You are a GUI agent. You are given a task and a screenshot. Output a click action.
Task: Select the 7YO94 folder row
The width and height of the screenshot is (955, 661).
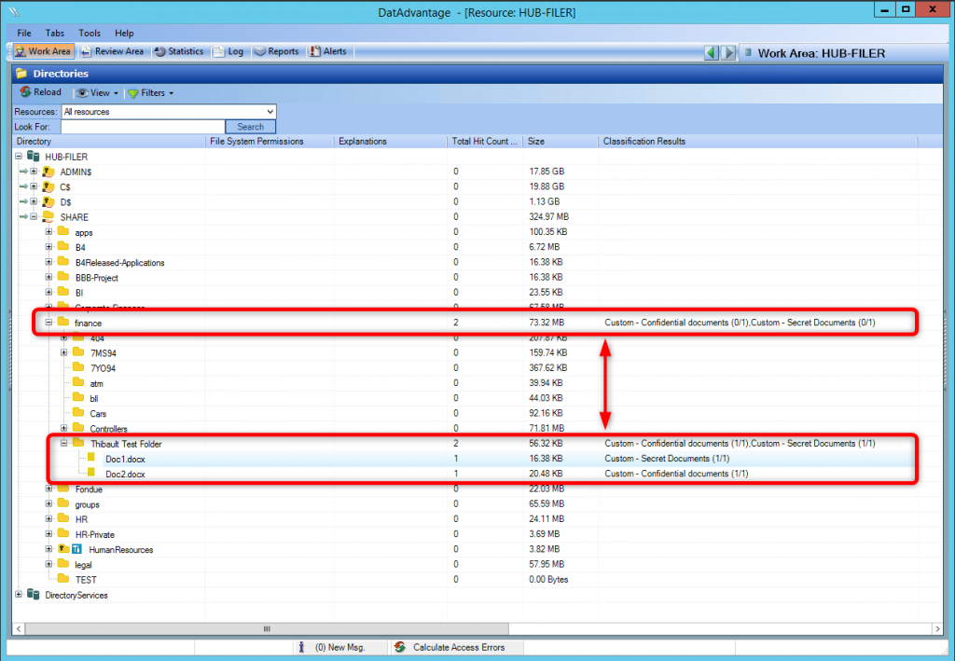(464, 367)
